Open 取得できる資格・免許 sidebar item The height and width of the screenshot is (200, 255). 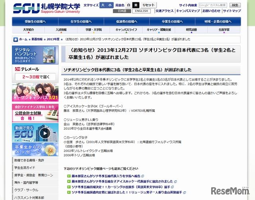35,160
